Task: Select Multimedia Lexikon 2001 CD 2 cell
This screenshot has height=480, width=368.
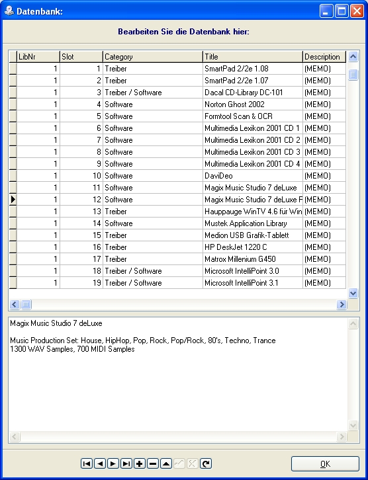Action: pos(253,140)
